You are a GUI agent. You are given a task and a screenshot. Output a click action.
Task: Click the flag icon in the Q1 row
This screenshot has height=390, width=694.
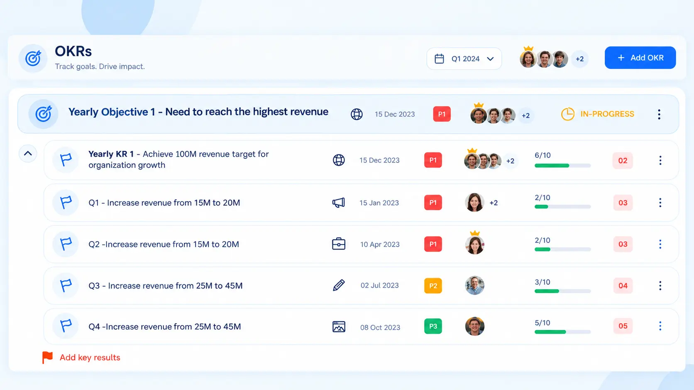(66, 202)
